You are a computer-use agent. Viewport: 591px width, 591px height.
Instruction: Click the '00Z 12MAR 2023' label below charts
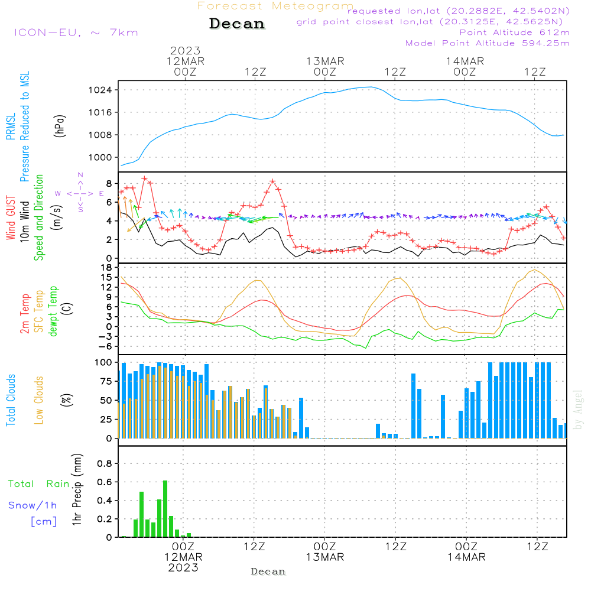coord(183,557)
